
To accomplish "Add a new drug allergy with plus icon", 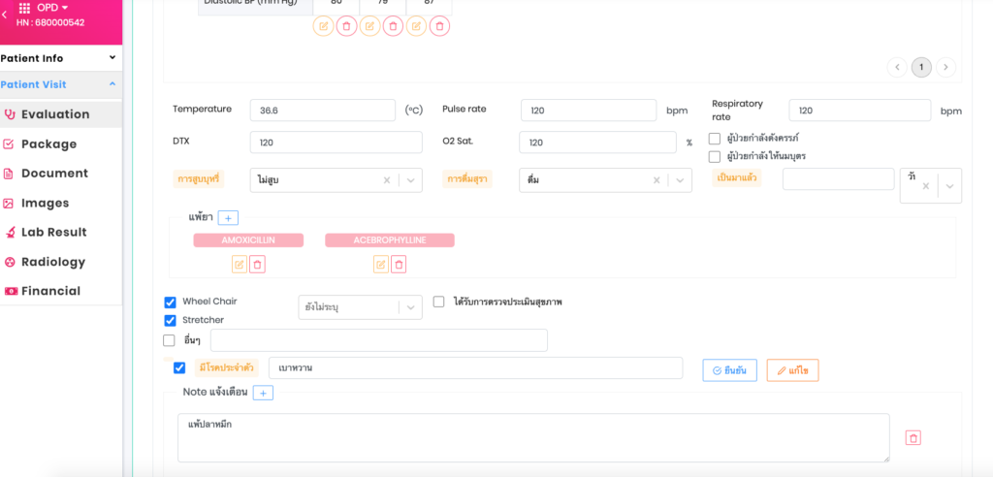I will tap(228, 218).
